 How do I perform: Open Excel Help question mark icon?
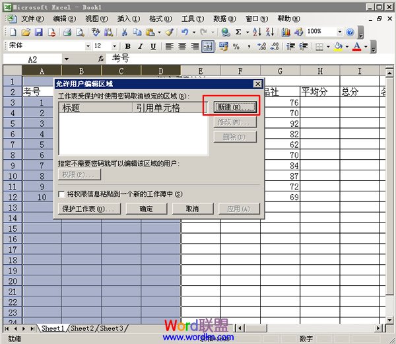[350, 32]
